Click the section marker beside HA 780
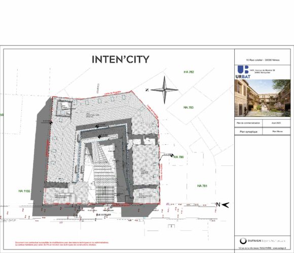The image size is (294, 253). click(x=172, y=155)
